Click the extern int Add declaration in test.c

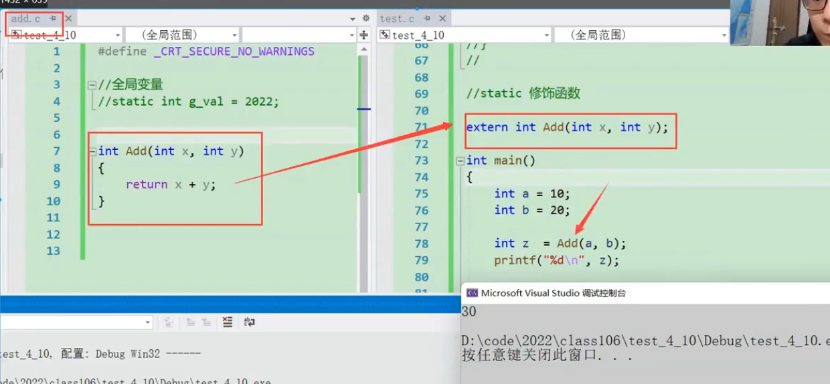(x=567, y=127)
